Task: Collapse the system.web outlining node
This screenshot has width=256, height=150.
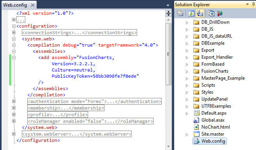Action: tap(14, 39)
